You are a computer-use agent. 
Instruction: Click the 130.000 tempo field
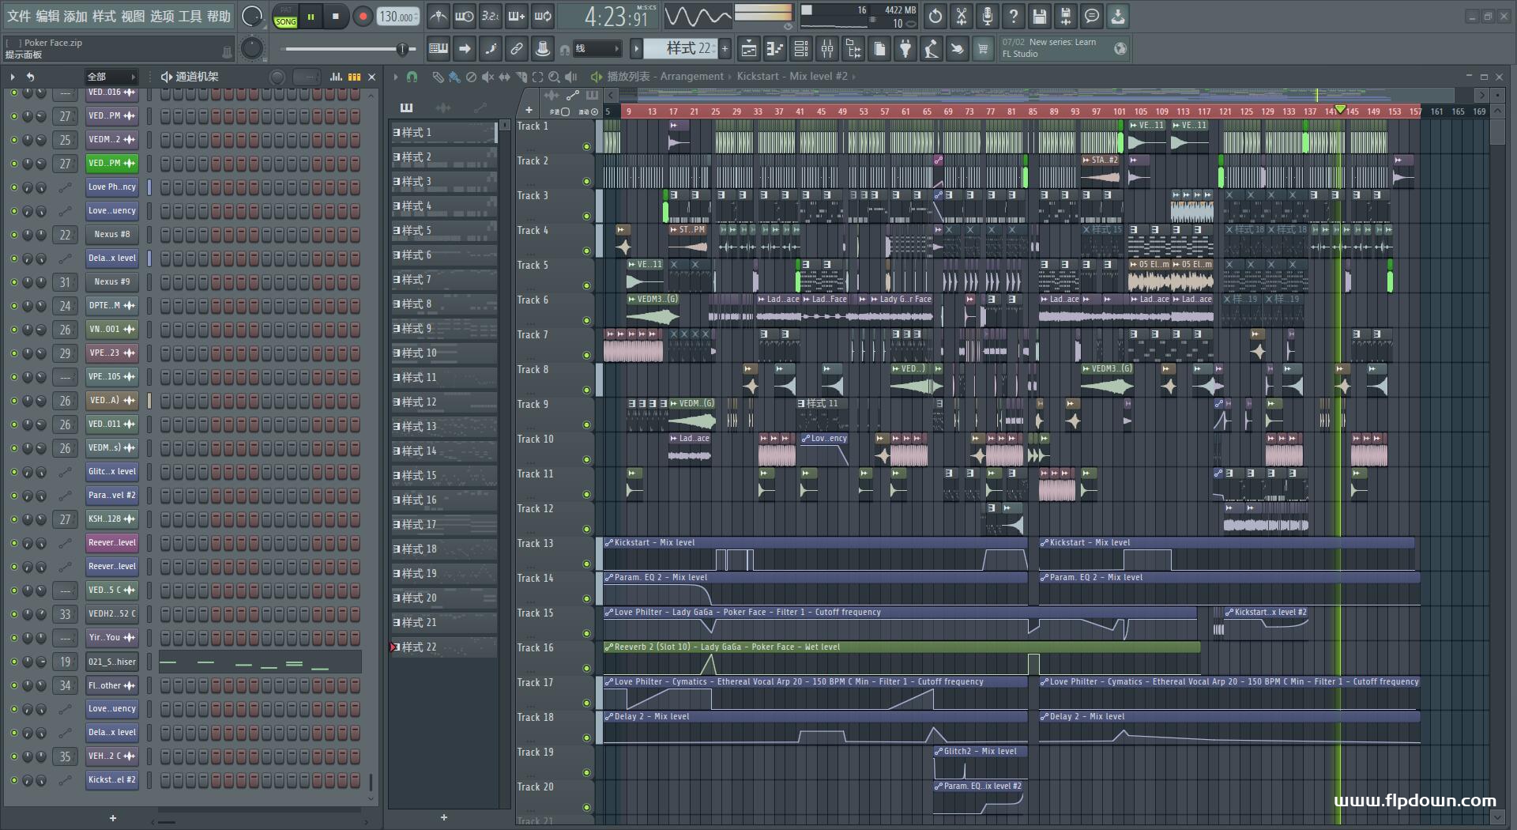(398, 17)
